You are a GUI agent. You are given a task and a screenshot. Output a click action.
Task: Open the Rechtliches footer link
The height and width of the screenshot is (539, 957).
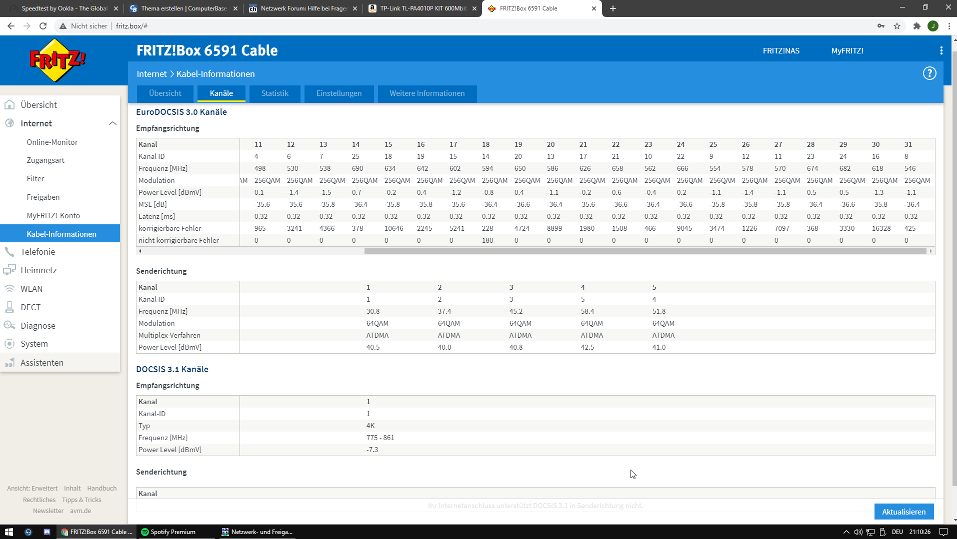click(39, 500)
